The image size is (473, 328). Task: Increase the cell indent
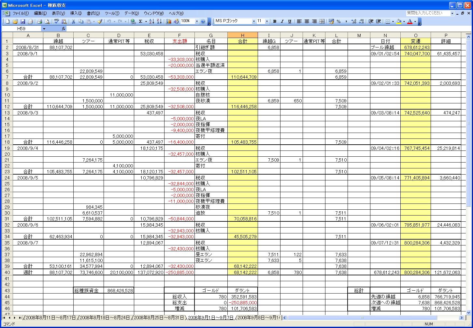point(378,21)
